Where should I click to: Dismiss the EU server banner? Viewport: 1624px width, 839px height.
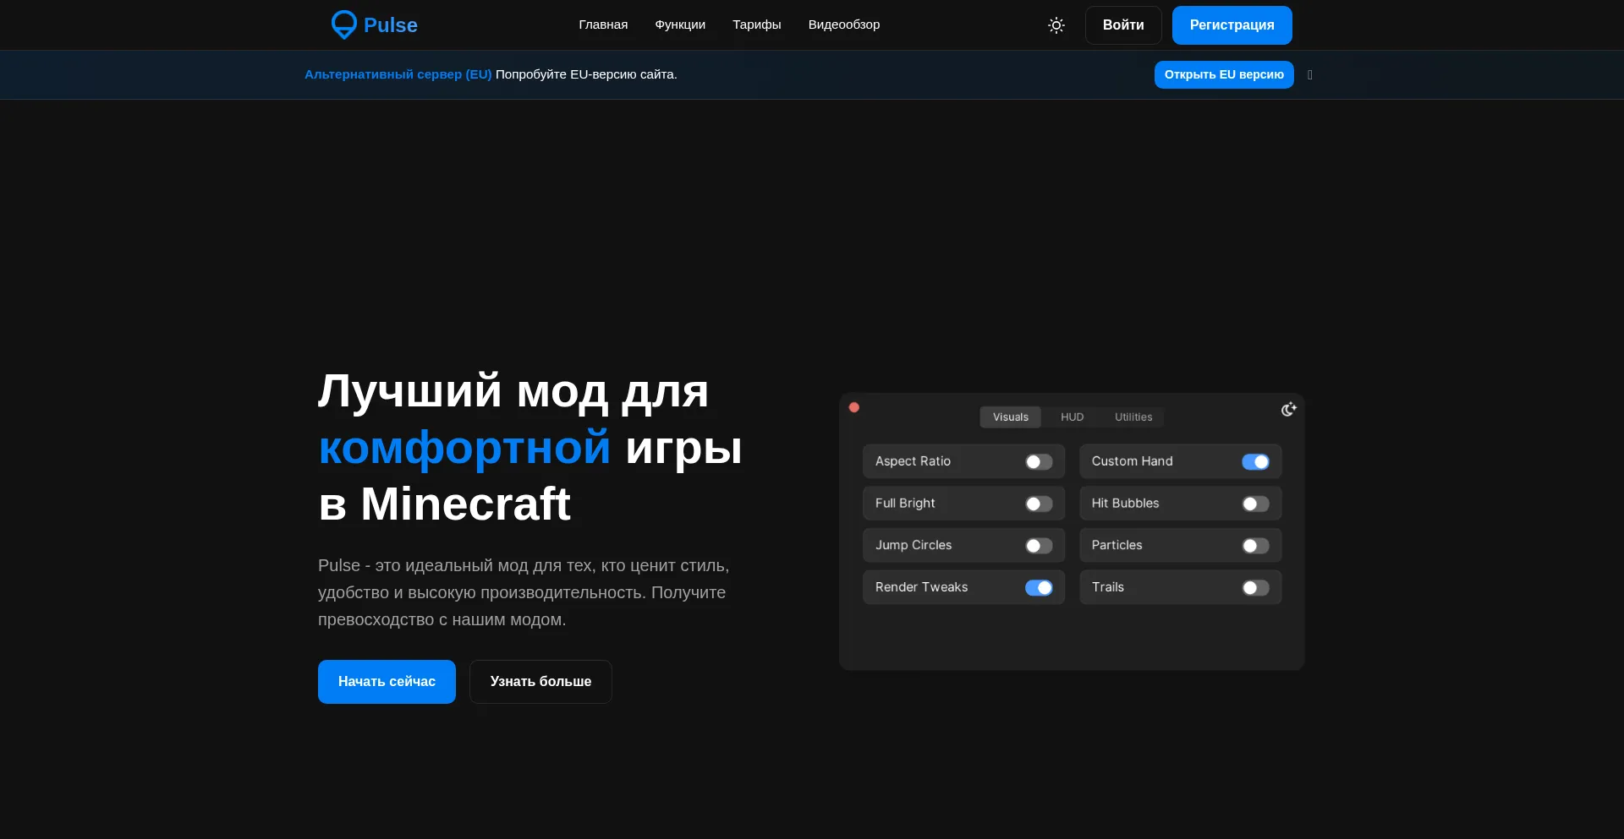click(1310, 75)
